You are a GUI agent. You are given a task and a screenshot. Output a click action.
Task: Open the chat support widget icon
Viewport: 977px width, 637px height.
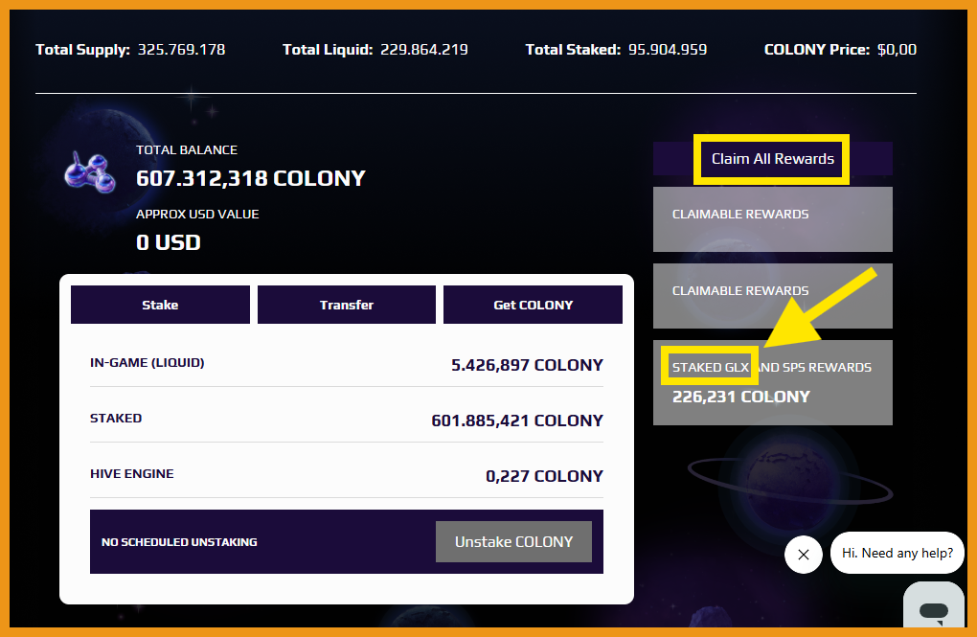[933, 607]
